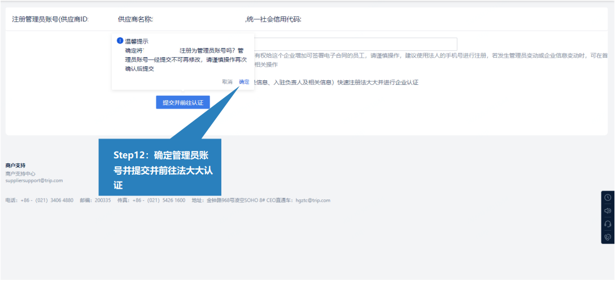Click the suppliersupport@trip.com email address
Image resolution: width=615 pixels, height=281 pixels.
tap(34, 180)
